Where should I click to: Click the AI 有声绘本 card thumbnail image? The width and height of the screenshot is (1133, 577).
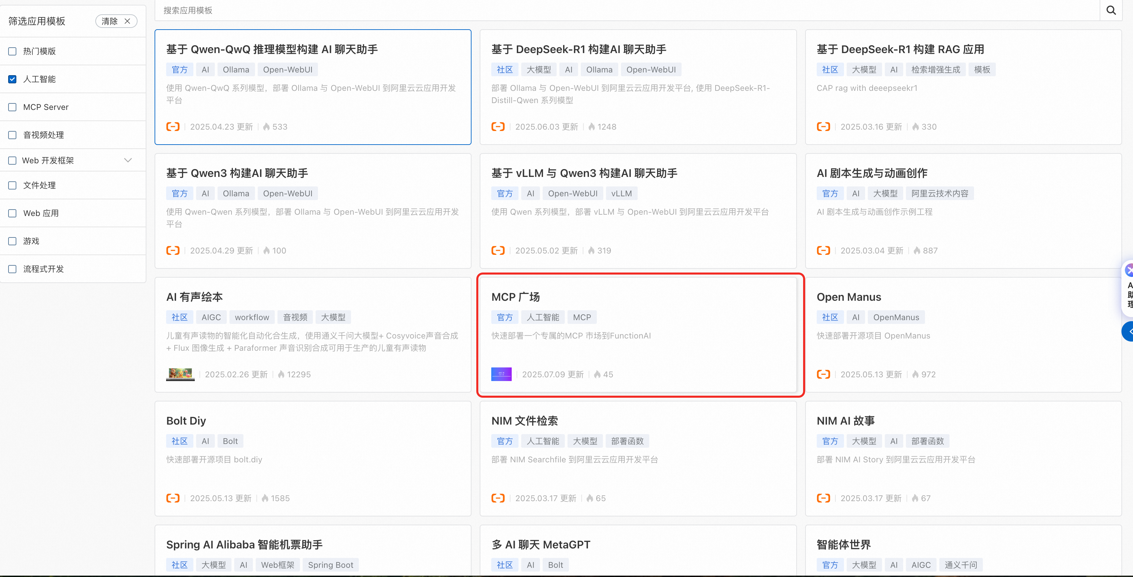click(x=180, y=374)
